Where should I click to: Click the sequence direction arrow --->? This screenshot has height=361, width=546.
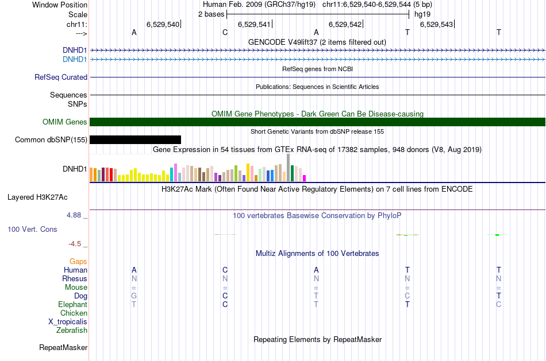point(82,33)
